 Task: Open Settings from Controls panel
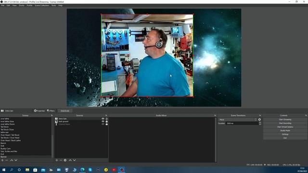[285, 135]
